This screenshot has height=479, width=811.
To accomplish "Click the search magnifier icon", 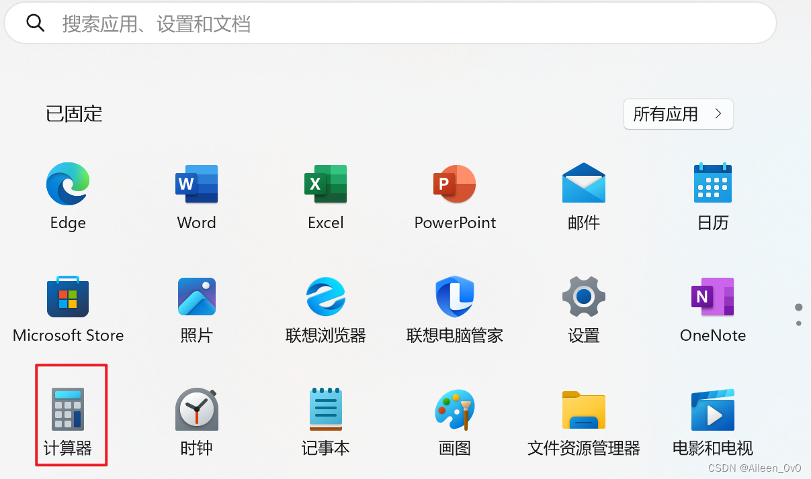I will (35, 23).
